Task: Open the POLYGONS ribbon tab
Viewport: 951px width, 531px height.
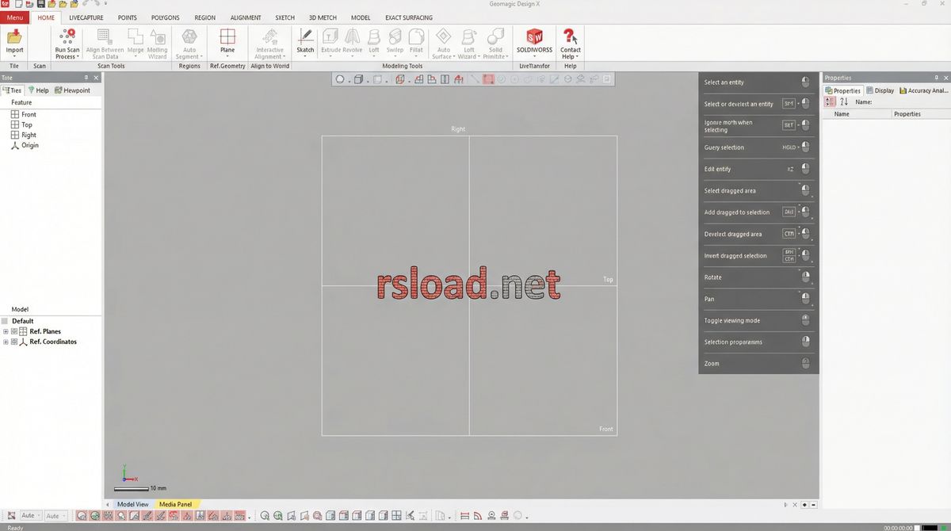Action: (x=165, y=17)
